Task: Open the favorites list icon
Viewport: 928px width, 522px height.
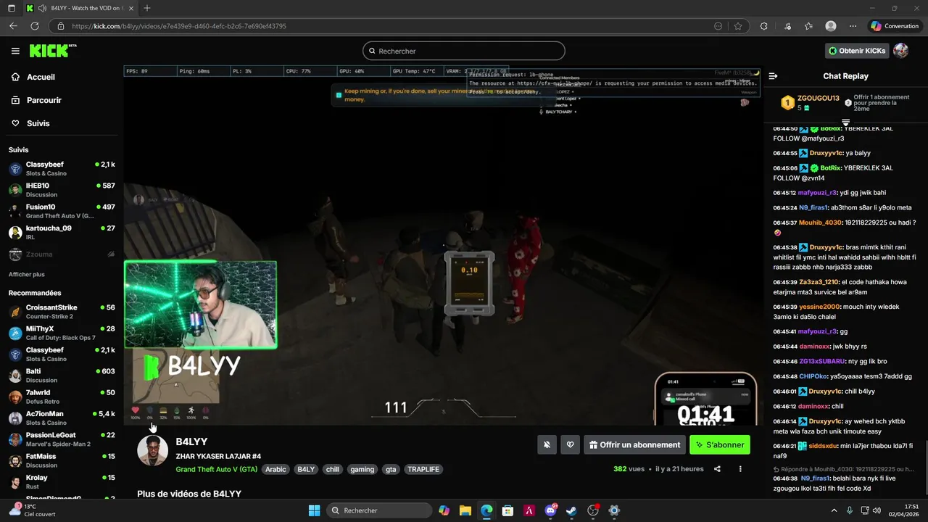Action: point(808,26)
